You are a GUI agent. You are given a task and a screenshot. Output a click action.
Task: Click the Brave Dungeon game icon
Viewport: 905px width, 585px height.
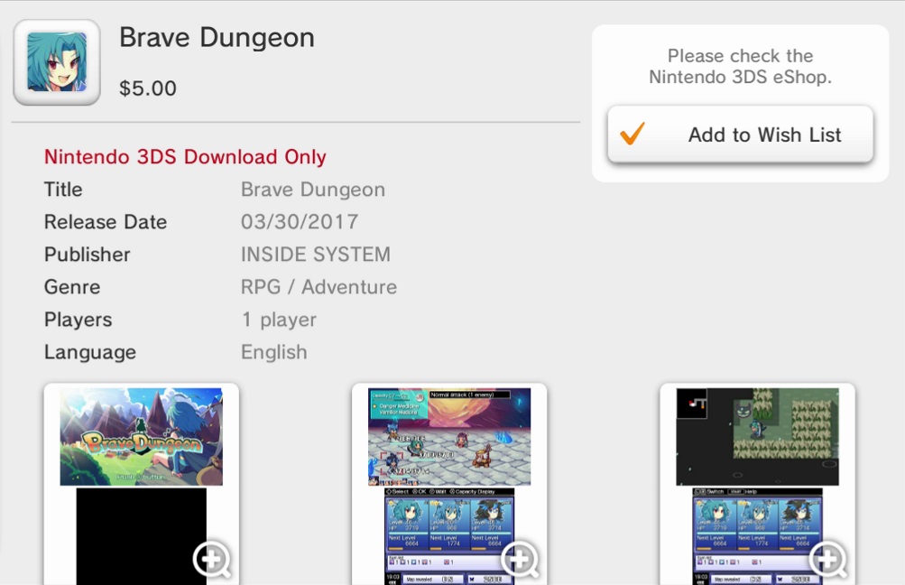pyautogui.click(x=57, y=62)
